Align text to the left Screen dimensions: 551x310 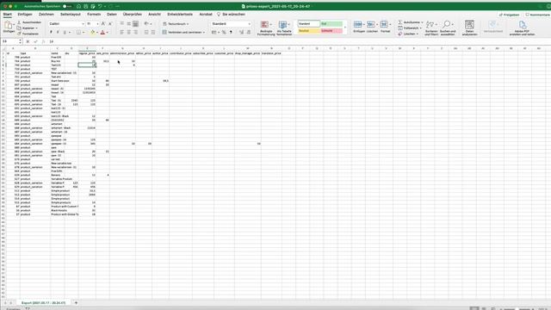tap(121, 33)
